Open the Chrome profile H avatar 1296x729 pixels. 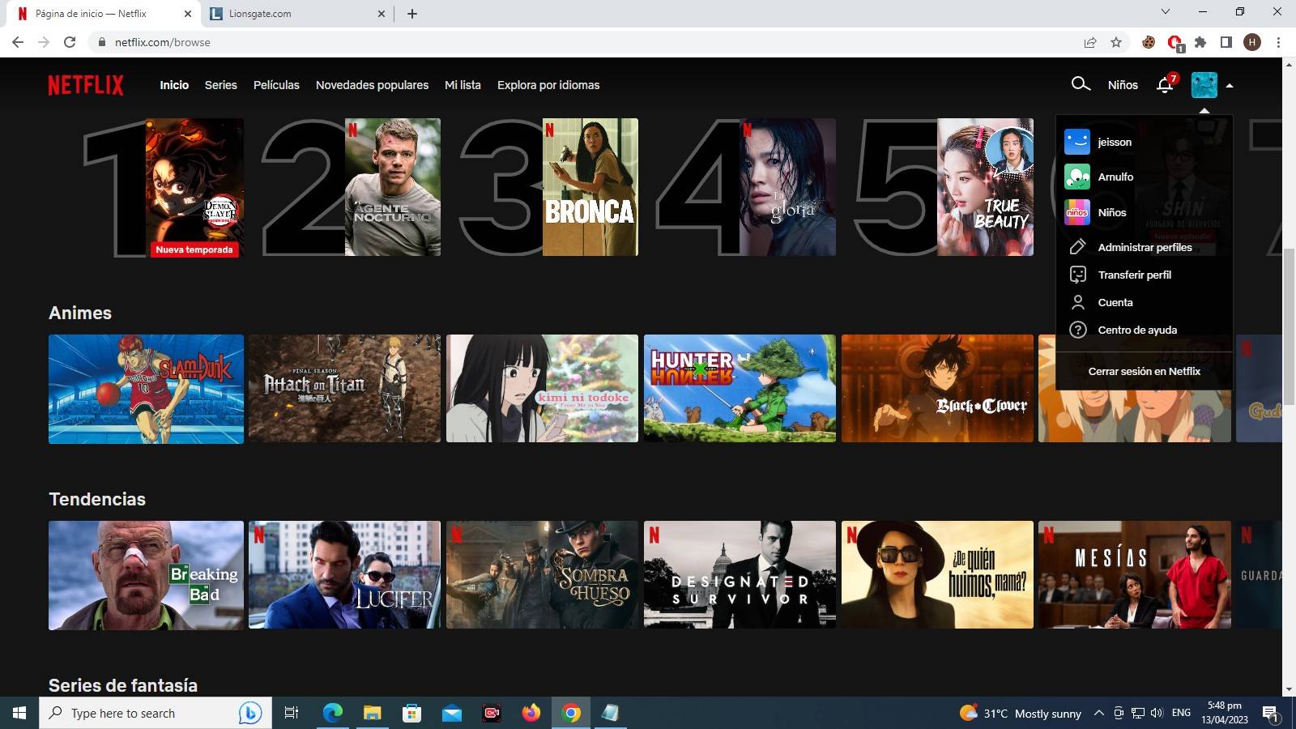coord(1252,42)
